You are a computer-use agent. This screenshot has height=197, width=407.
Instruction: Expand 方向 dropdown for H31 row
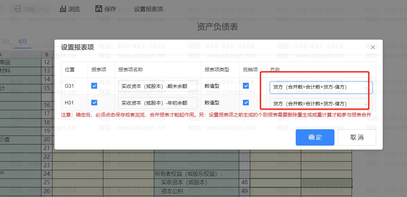(321, 104)
